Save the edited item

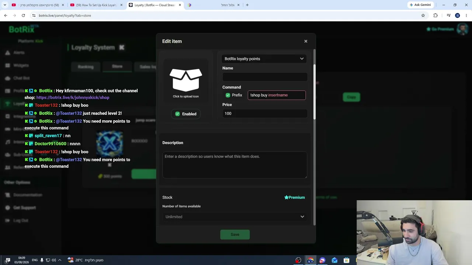click(235, 234)
